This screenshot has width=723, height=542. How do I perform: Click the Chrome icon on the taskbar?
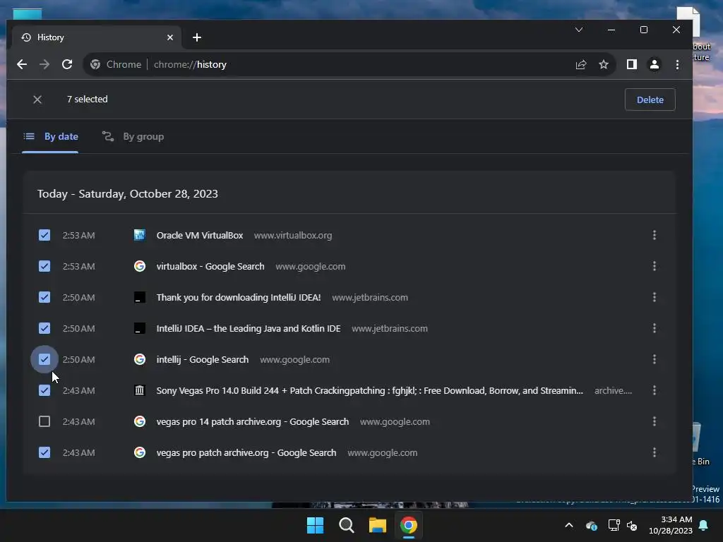409,525
